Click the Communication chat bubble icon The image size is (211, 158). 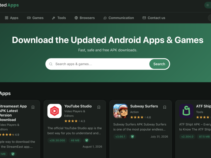105,18
